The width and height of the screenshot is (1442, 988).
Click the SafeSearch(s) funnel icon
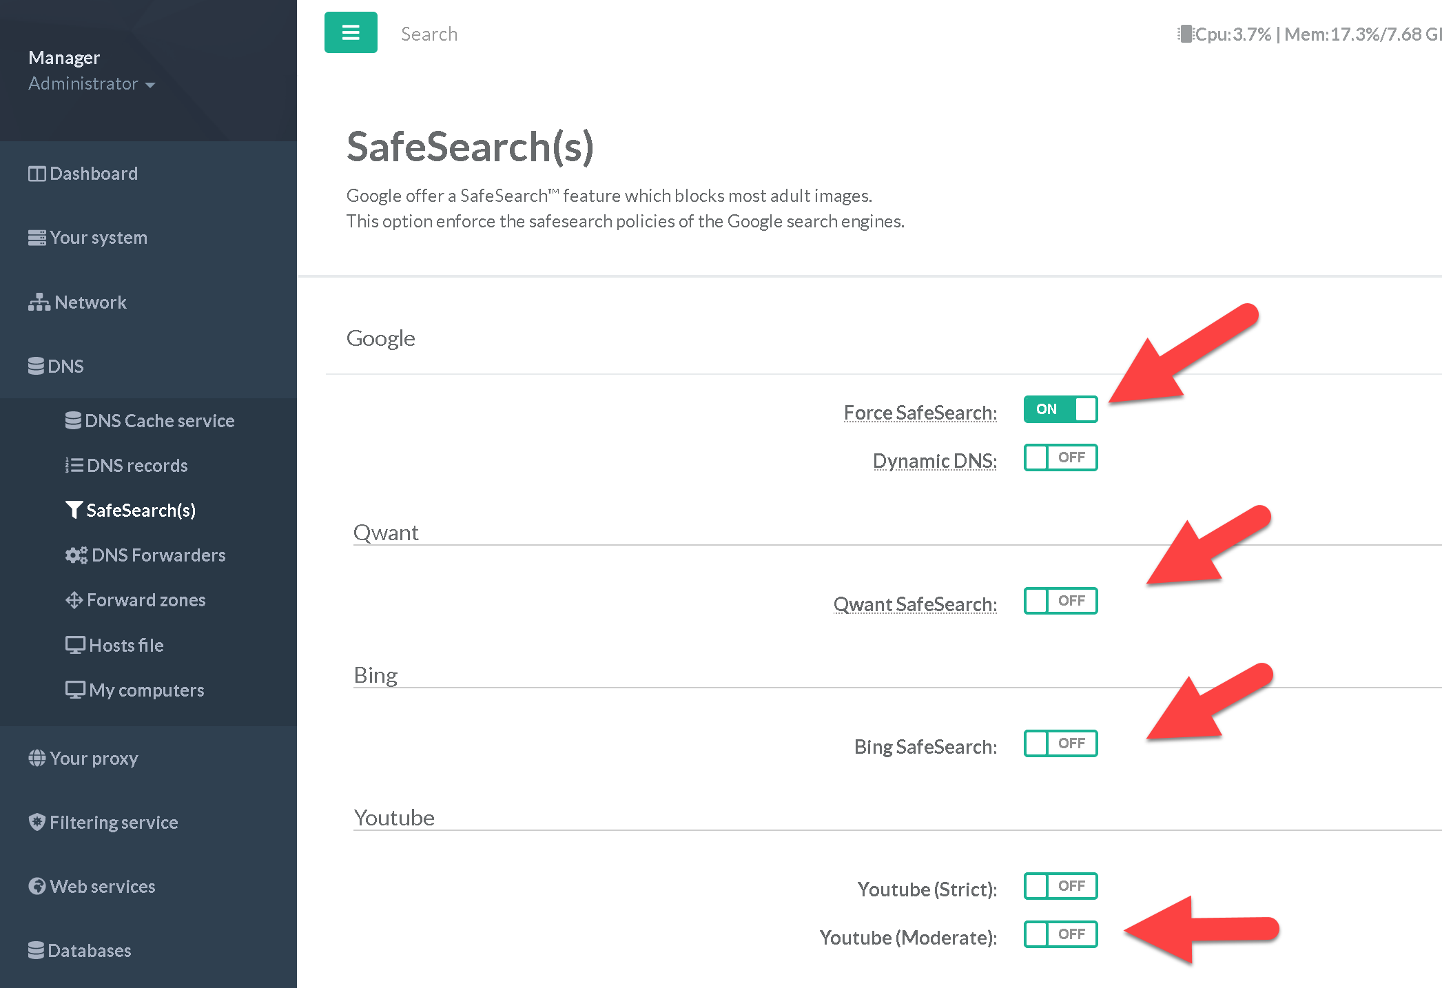tap(74, 510)
